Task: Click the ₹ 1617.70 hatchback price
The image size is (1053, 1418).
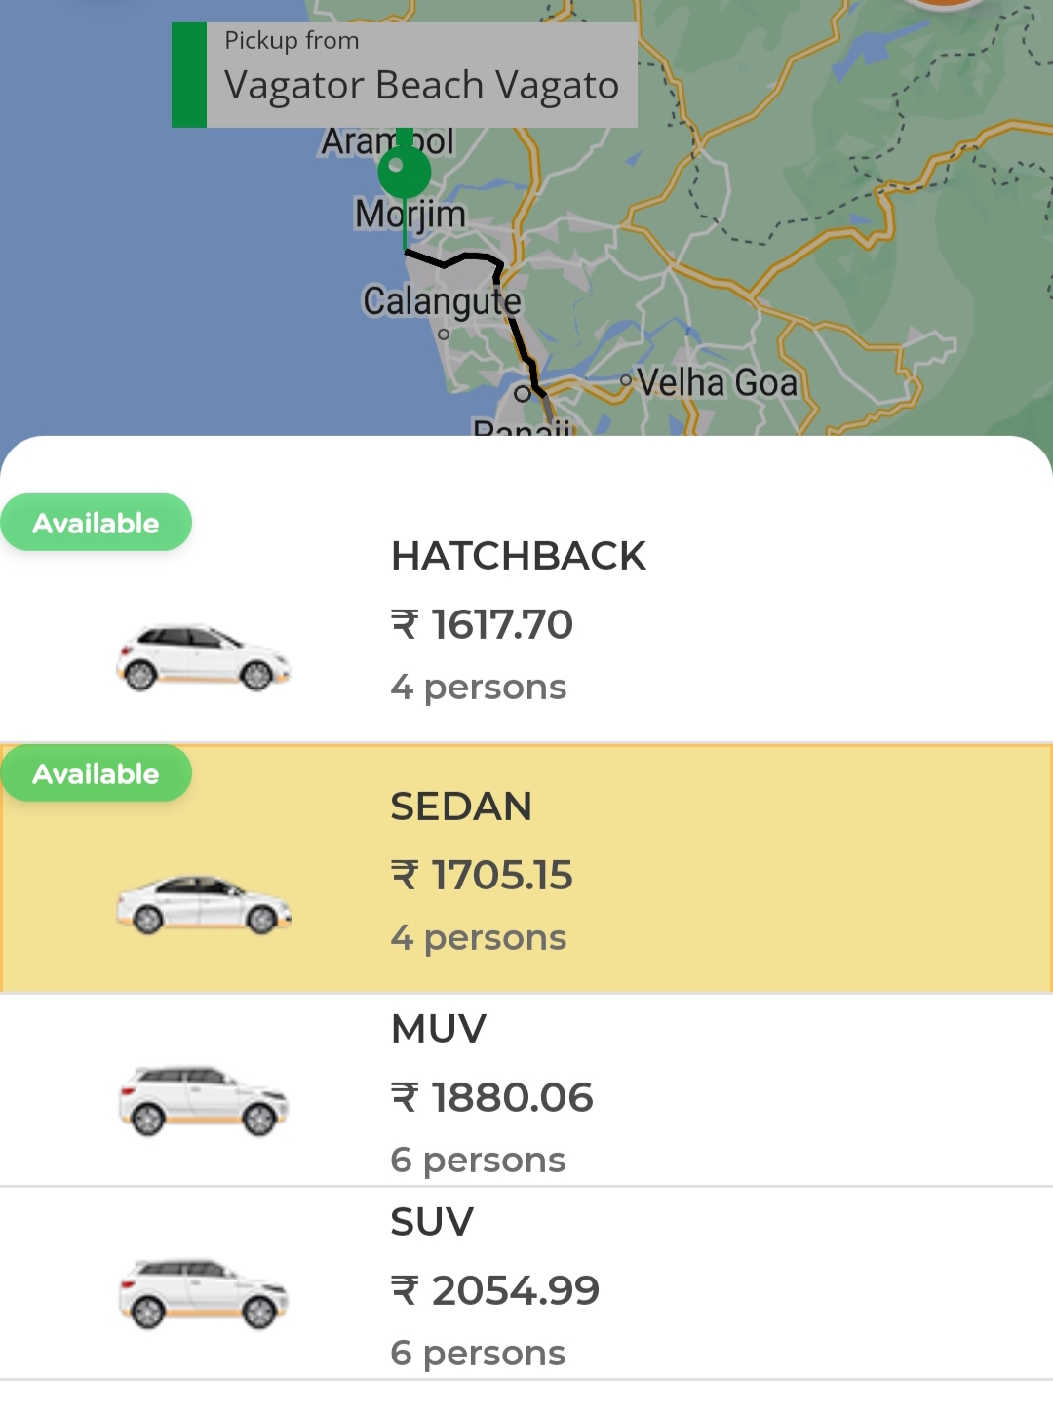Action: click(482, 624)
